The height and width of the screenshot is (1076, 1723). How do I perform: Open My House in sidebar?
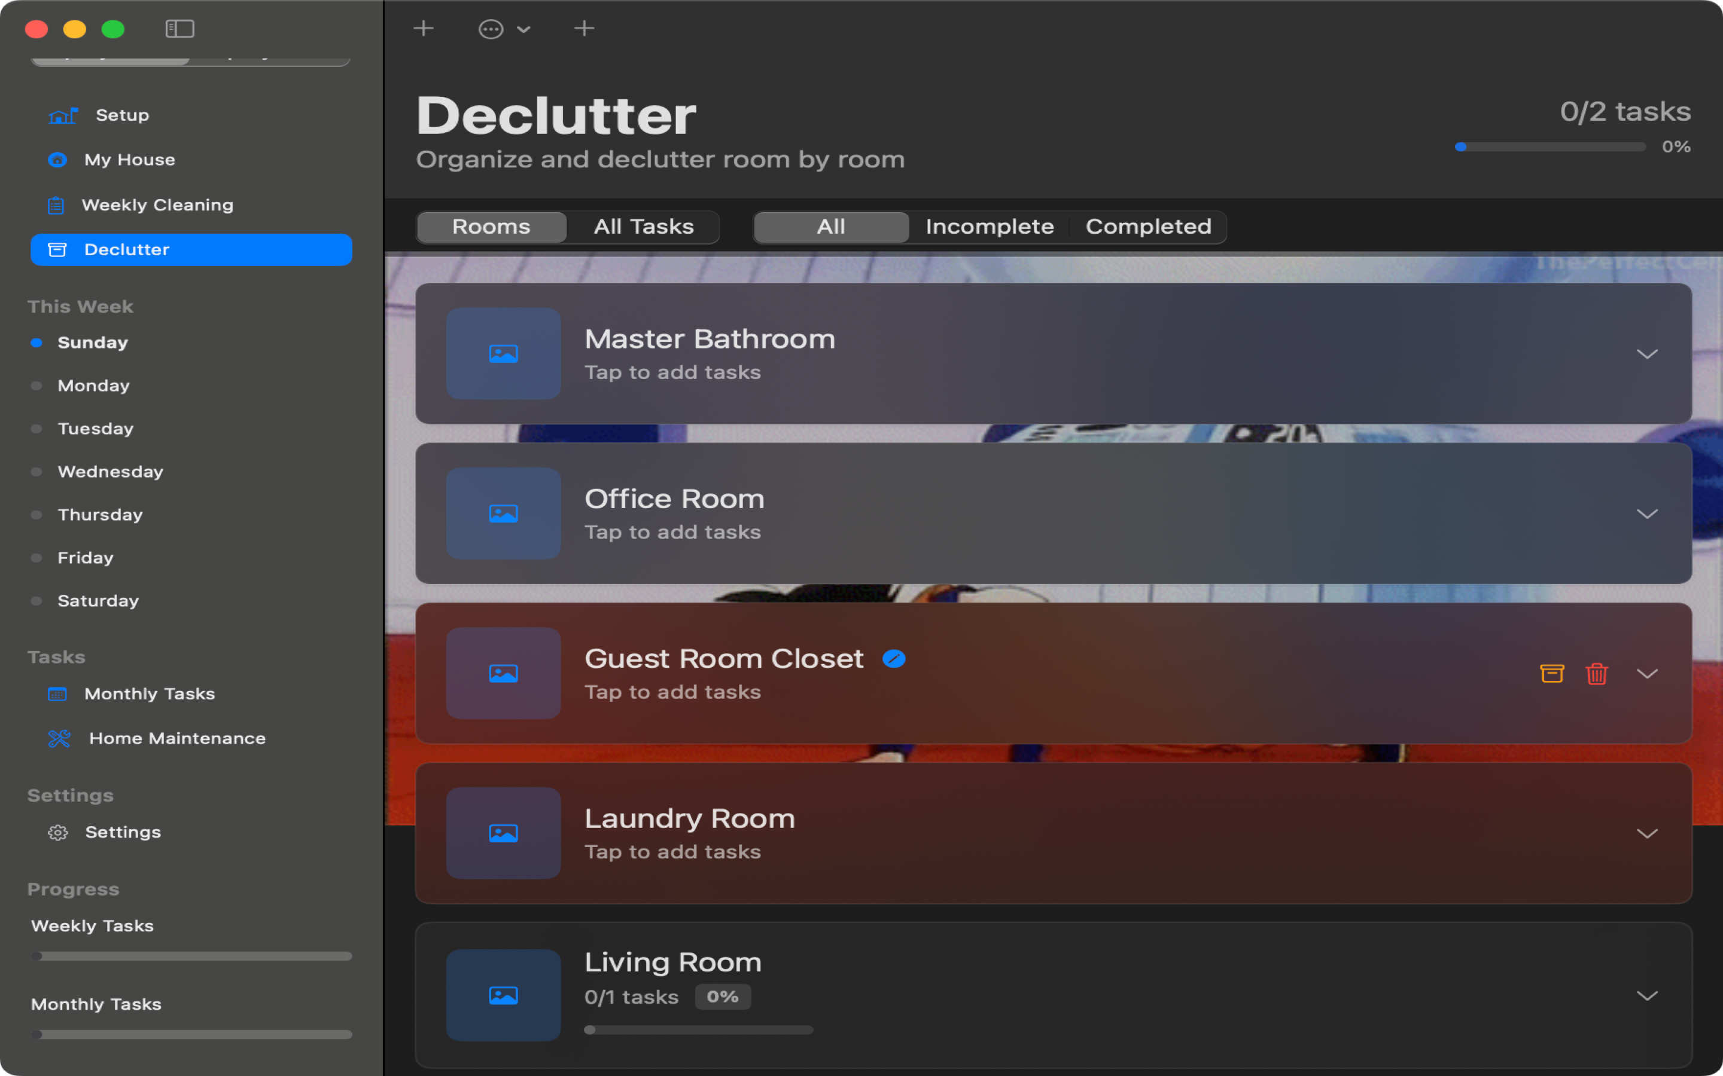point(191,160)
